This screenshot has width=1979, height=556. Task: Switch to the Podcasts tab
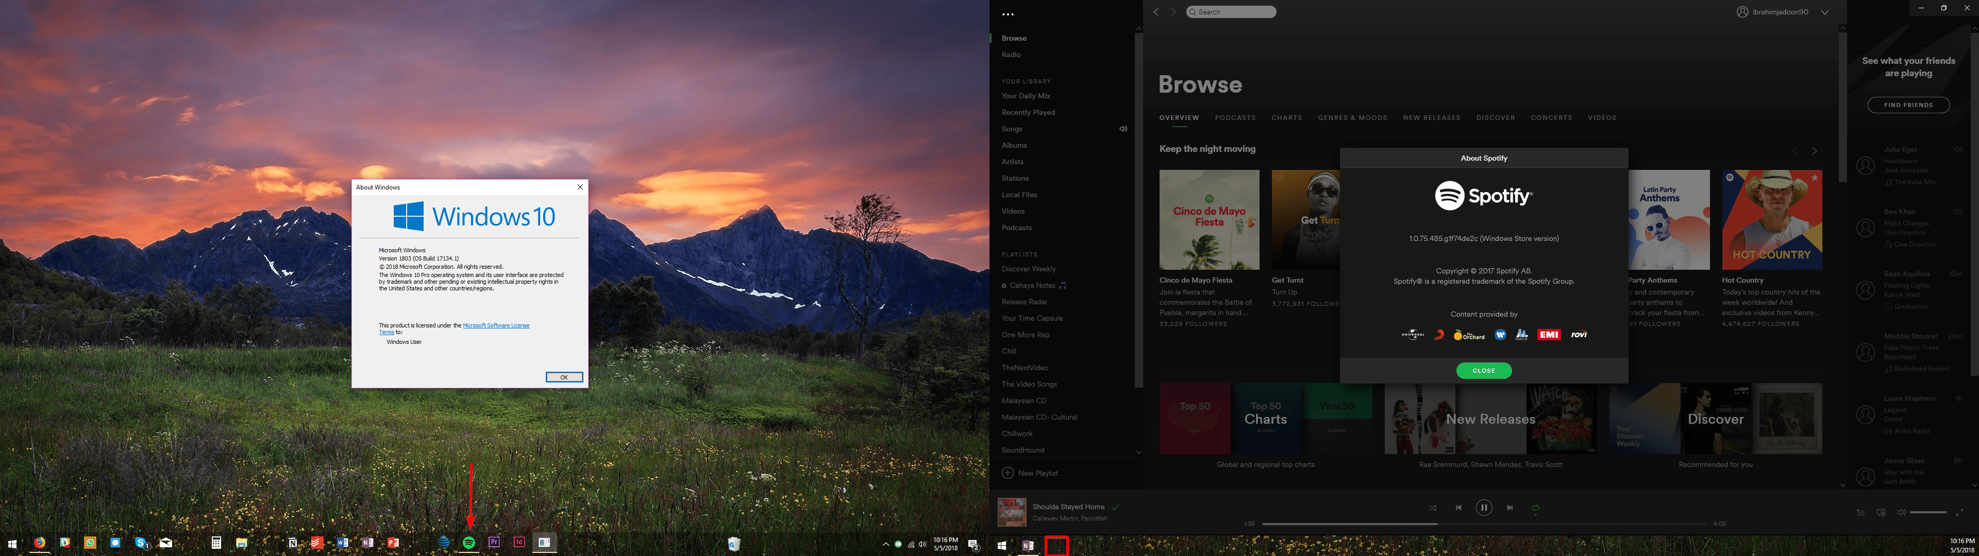point(1235,117)
